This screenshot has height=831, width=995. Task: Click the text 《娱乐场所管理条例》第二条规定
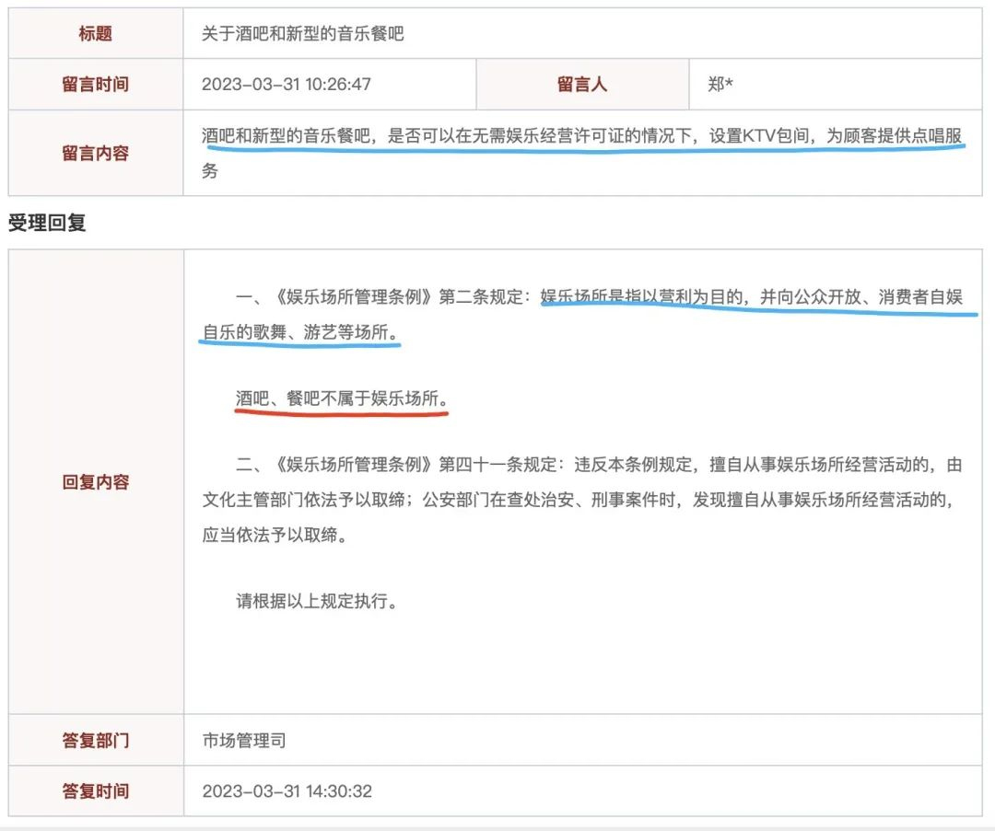tap(387, 297)
